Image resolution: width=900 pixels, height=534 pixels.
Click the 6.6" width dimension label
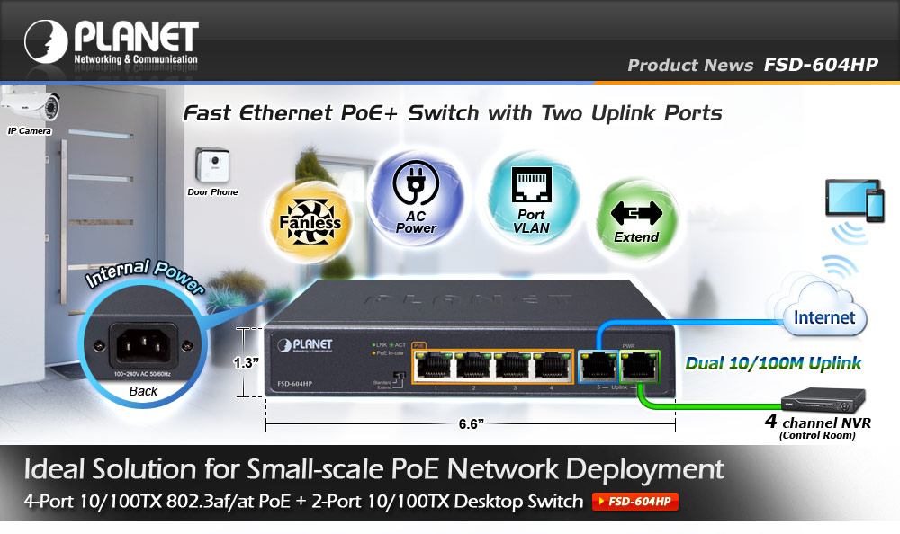471,423
